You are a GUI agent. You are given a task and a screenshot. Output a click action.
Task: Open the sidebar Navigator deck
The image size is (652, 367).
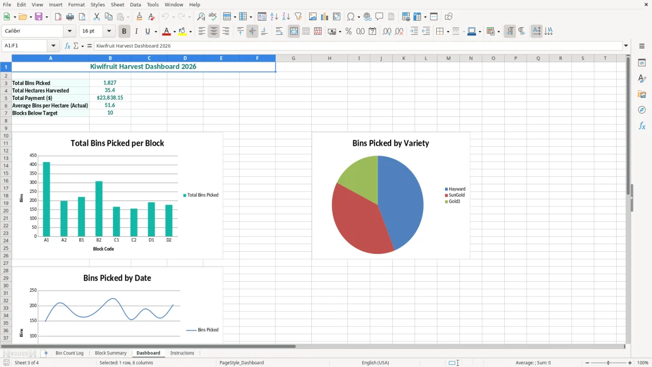click(x=642, y=110)
